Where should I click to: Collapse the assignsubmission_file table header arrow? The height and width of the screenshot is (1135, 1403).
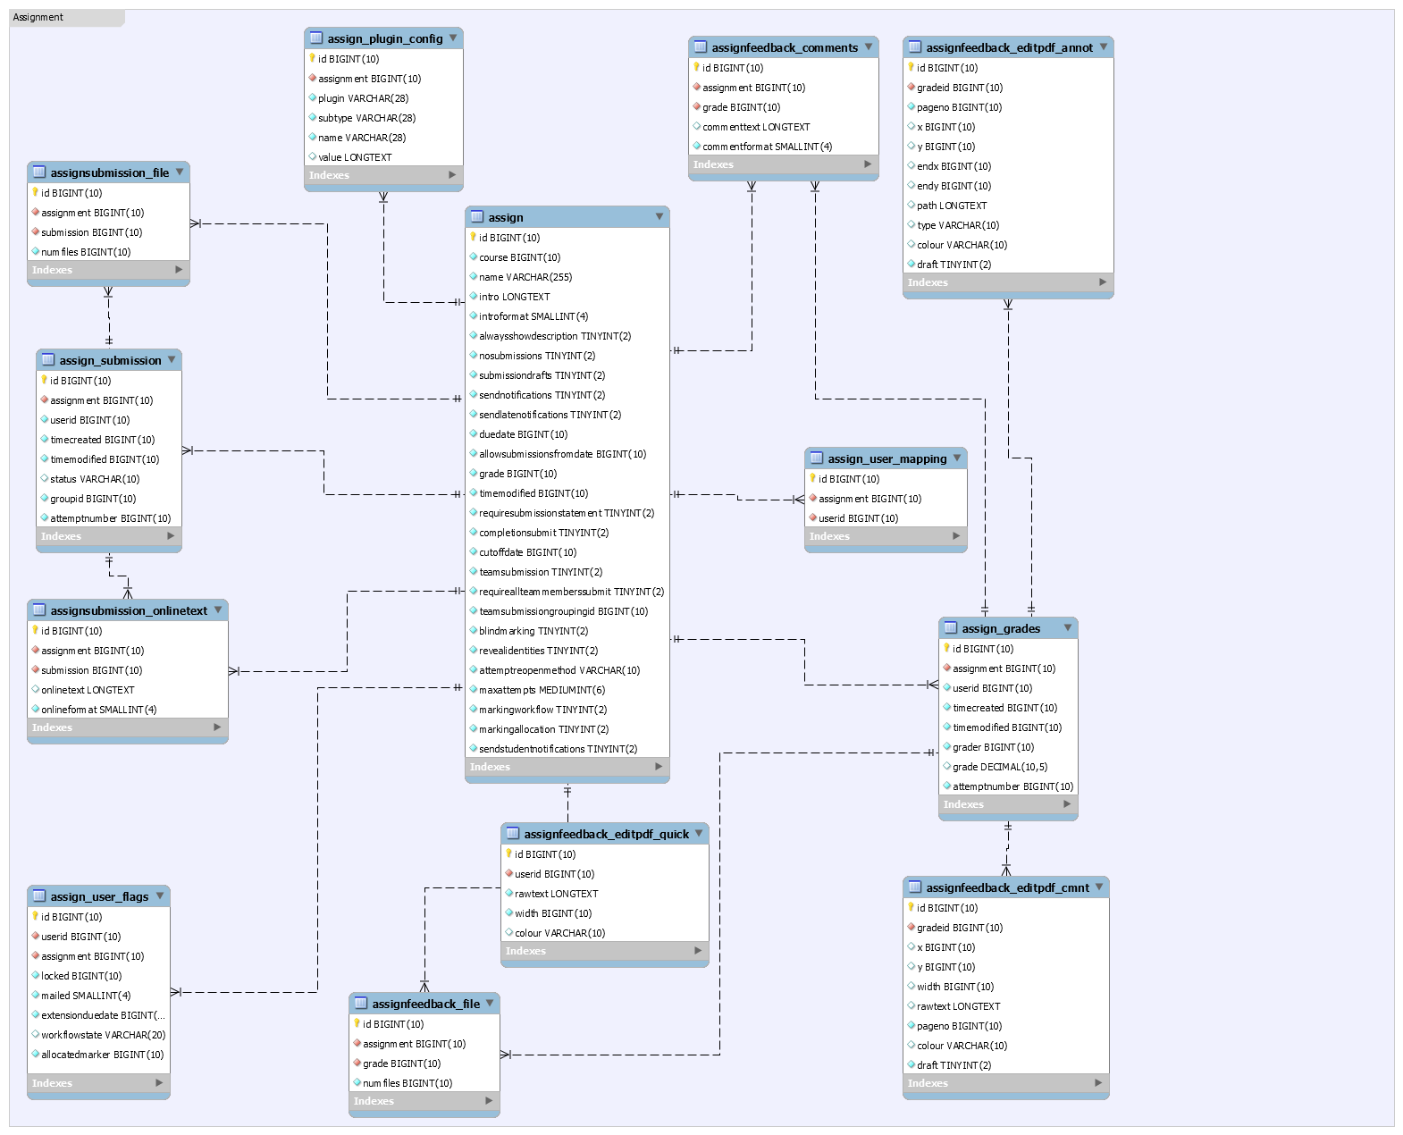pos(180,172)
